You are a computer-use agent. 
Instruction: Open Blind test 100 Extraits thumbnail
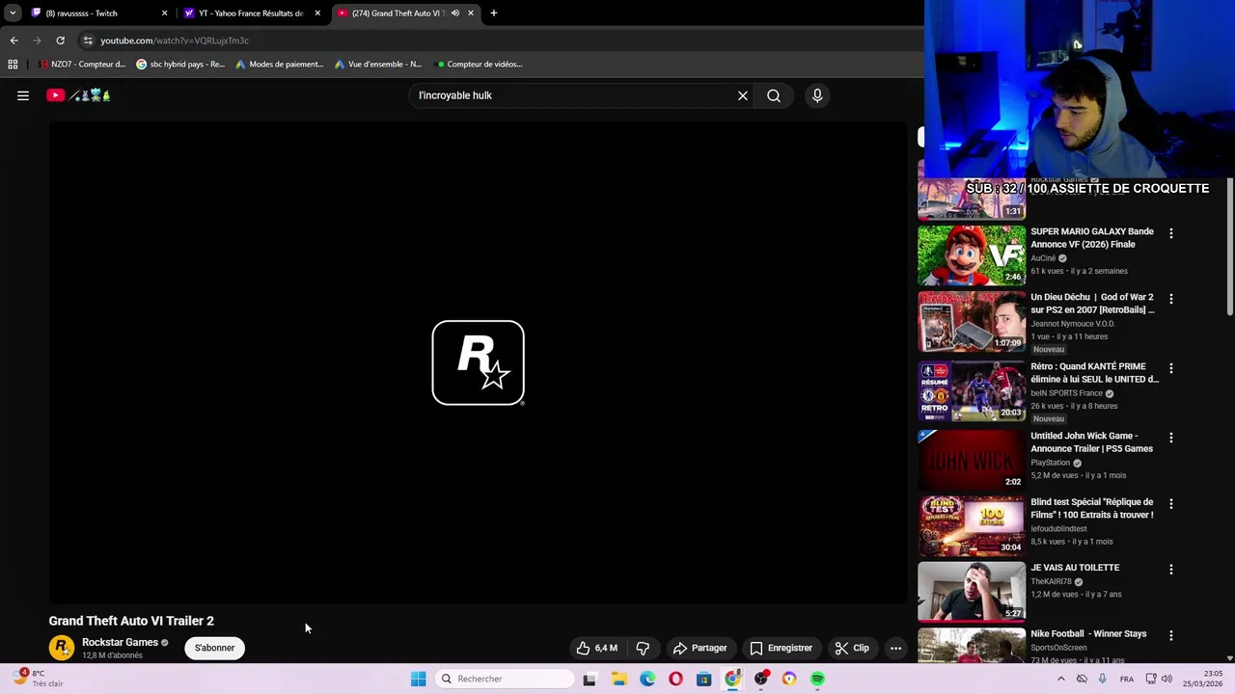(x=972, y=525)
